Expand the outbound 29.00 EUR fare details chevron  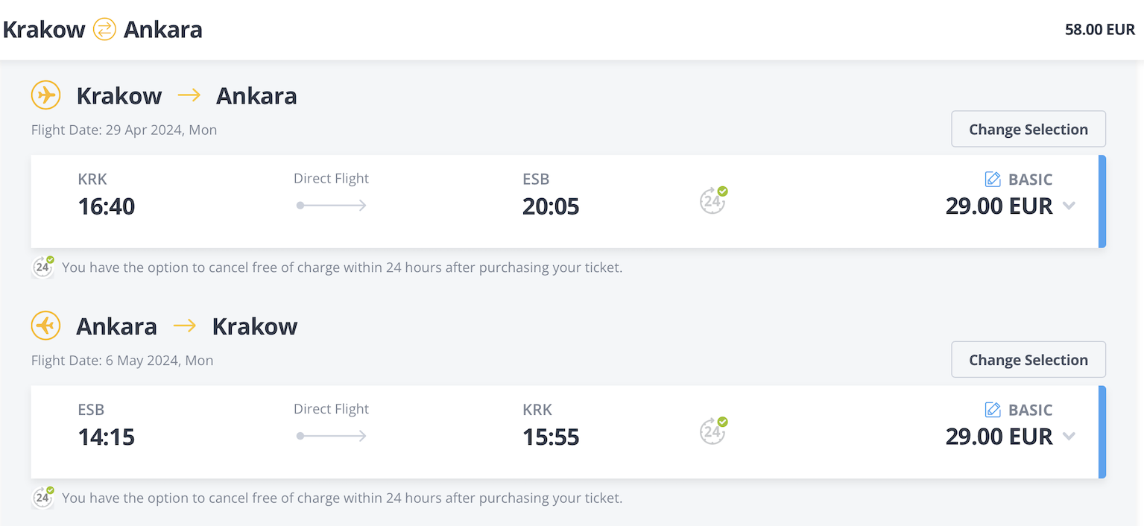1069,206
